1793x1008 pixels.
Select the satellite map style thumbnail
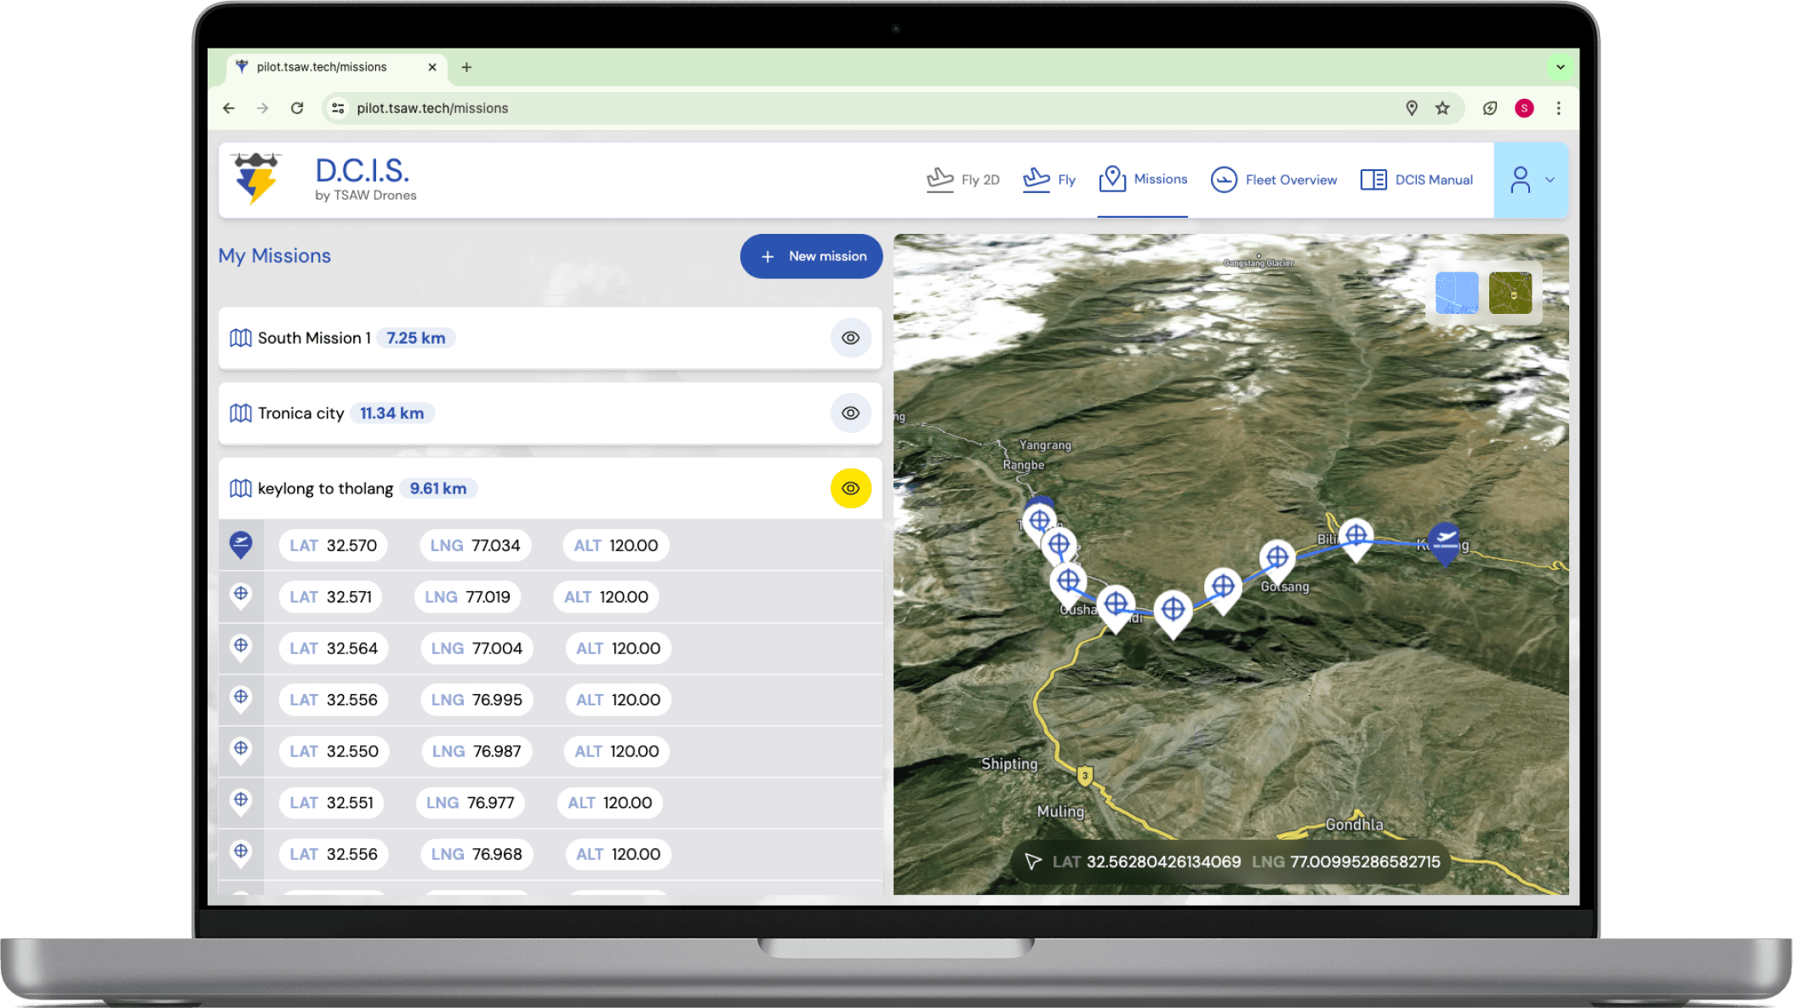tap(1510, 293)
